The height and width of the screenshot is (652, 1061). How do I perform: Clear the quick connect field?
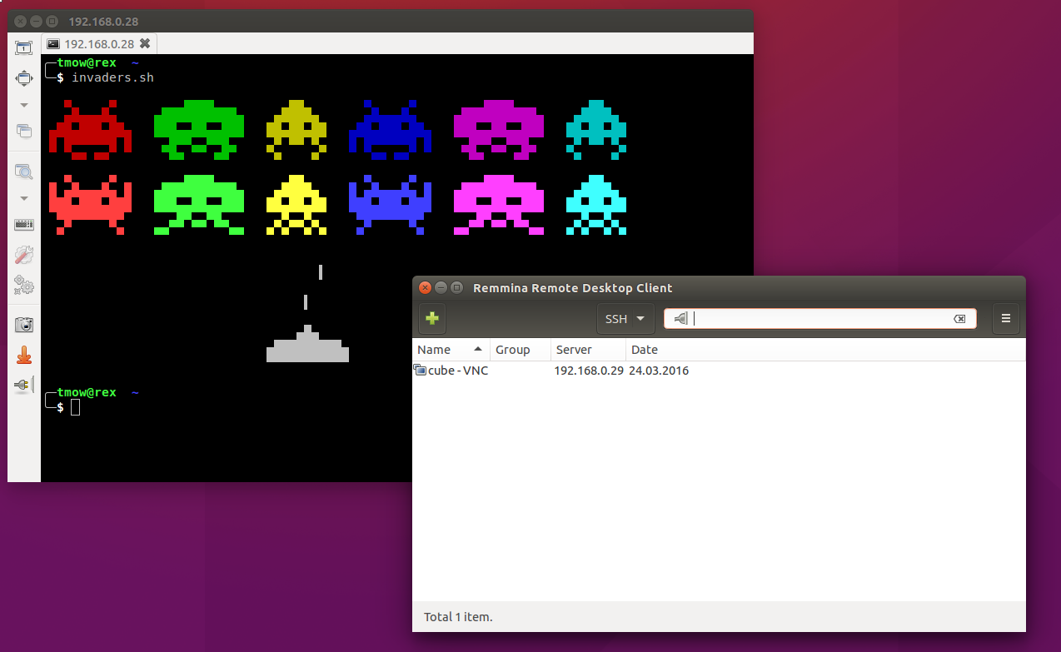pos(959,319)
